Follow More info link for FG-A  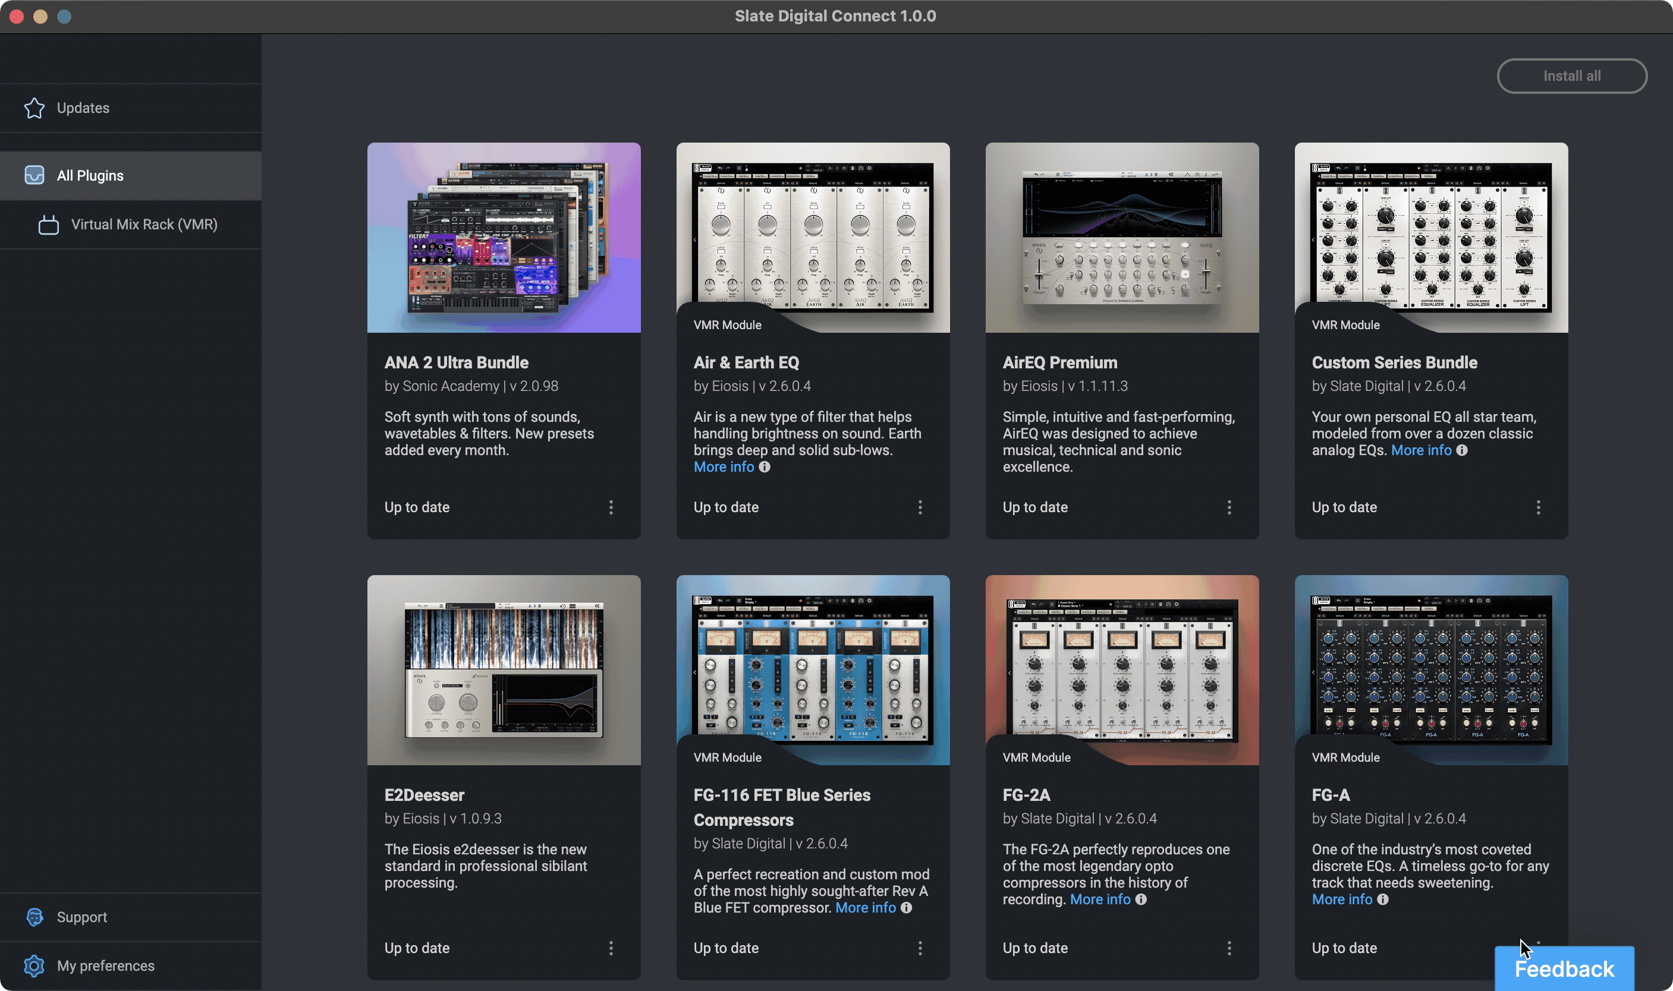1342,900
